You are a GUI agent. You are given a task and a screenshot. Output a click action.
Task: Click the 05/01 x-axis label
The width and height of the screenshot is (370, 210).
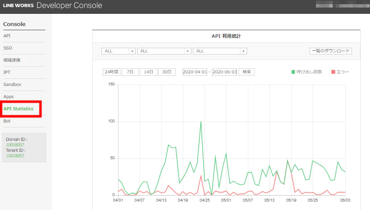(226, 200)
